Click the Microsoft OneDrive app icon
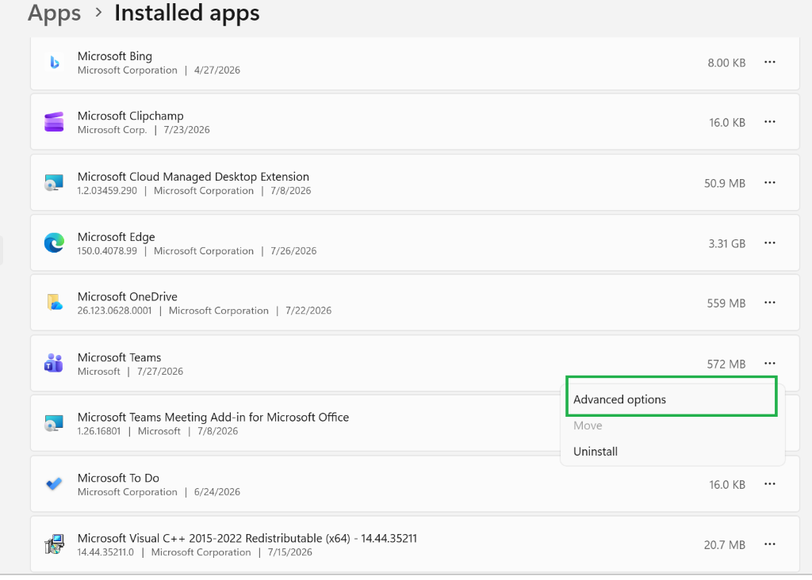The height and width of the screenshot is (580, 812). click(55, 303)
